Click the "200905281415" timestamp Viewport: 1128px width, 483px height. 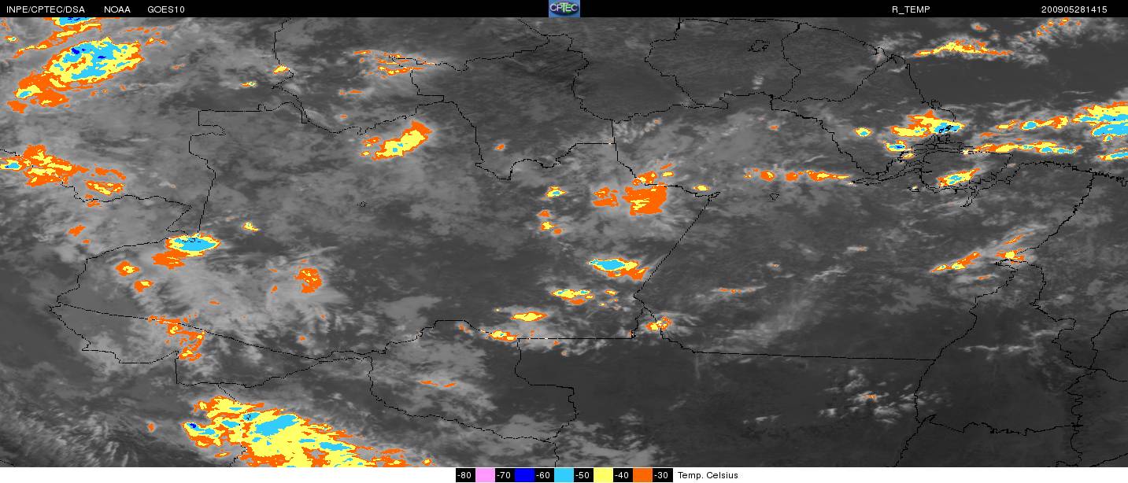pyautogui.click(x=1074, y=9)
